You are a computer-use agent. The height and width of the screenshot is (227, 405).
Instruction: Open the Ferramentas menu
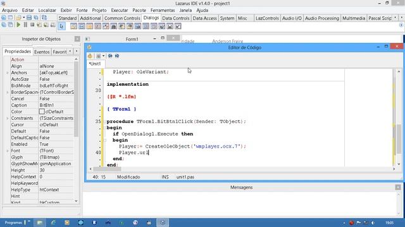pos(163,10)
